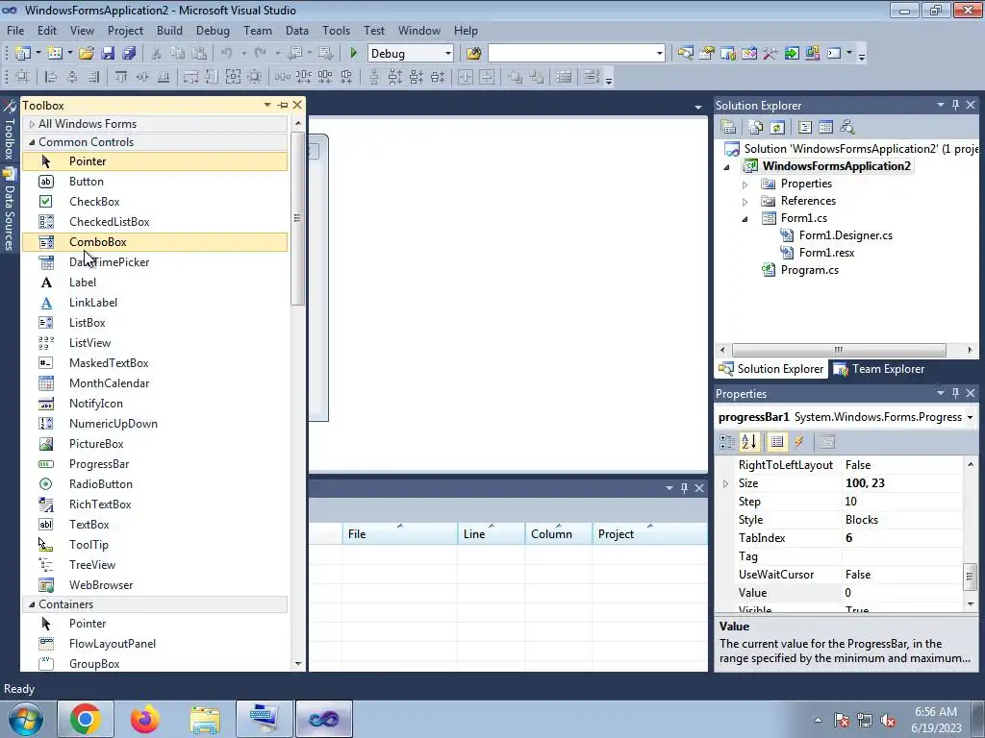
Task: Toggle auto-hide pin on Solution Explorer
Action: pyautogui.click(x=955, y=105)
